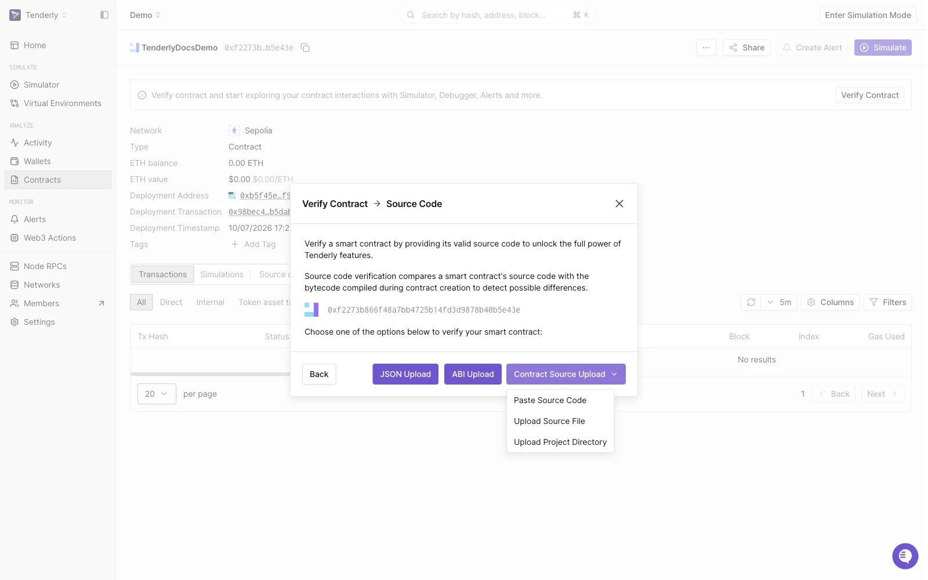Viewport: 928px width, 580px height.
Task: Click the info icon in the verify banner
Action: pyautogui.click(x=142, y=95)
